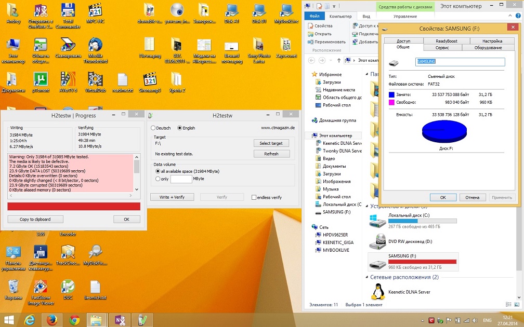Open Файл tab in Explorer
524x327 pixels.
314,16
